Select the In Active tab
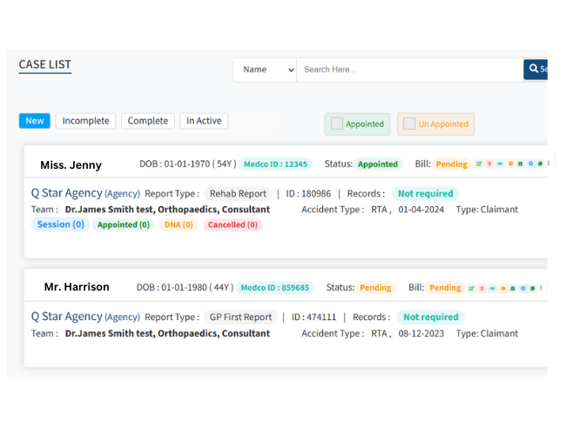This screenshot has width=566, height=435. point(203,121)
